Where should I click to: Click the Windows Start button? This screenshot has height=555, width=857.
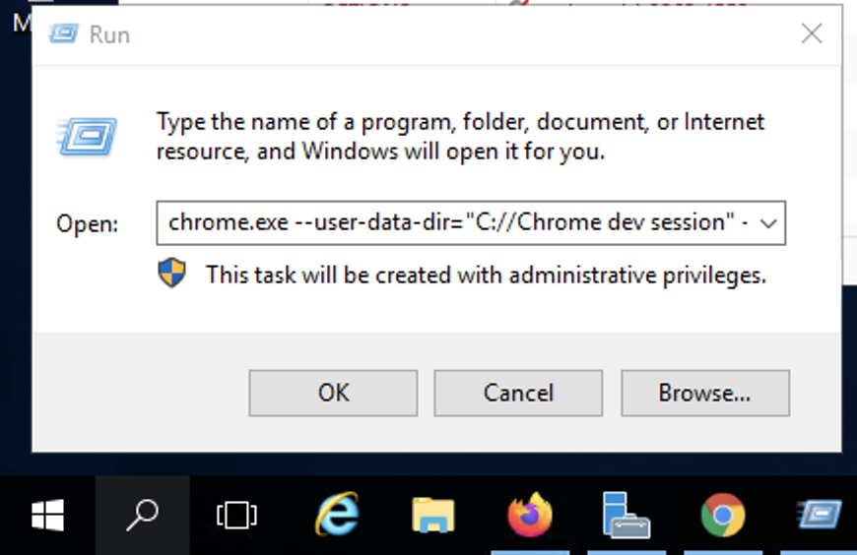pos(47,516)
